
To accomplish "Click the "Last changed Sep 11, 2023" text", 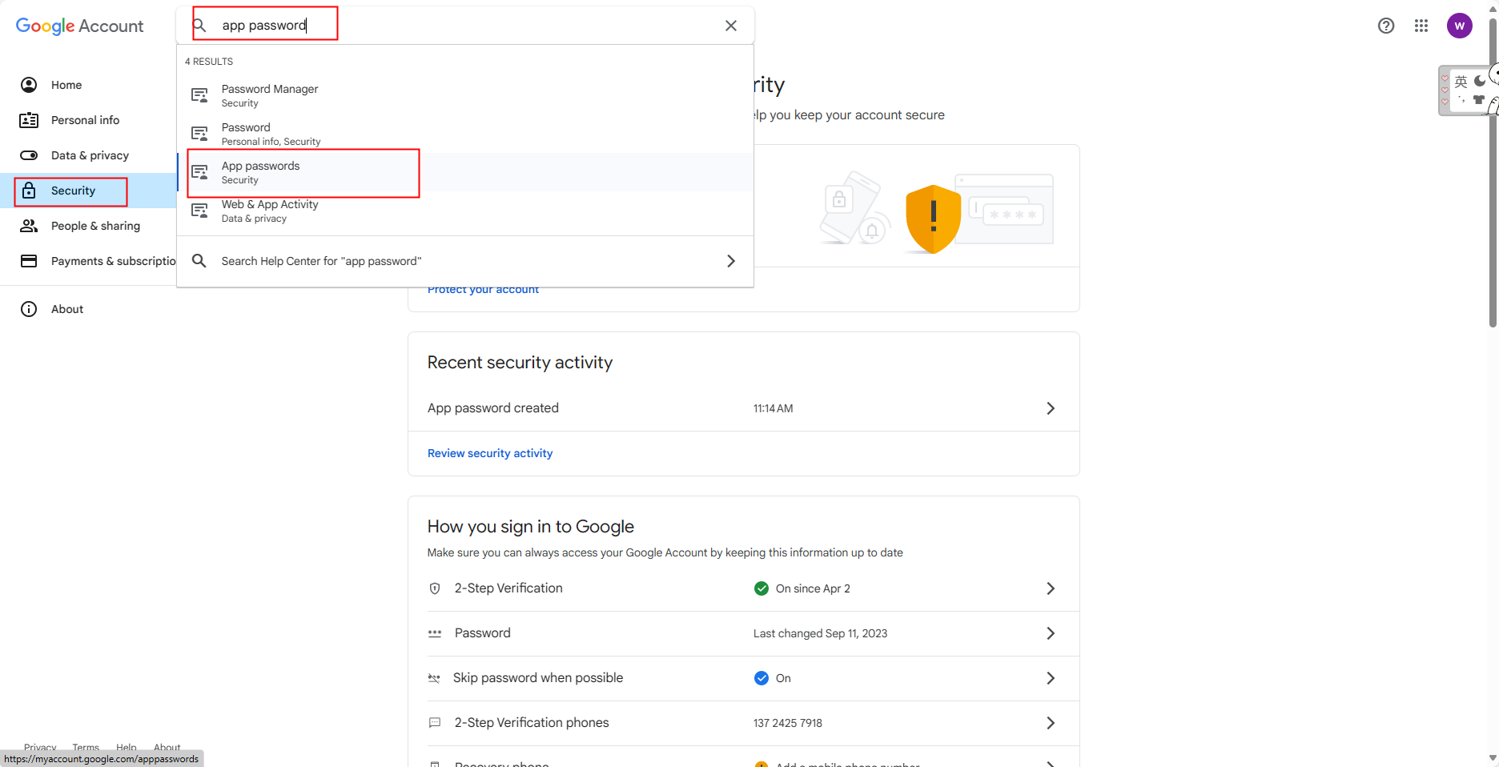I will [820, 633].
